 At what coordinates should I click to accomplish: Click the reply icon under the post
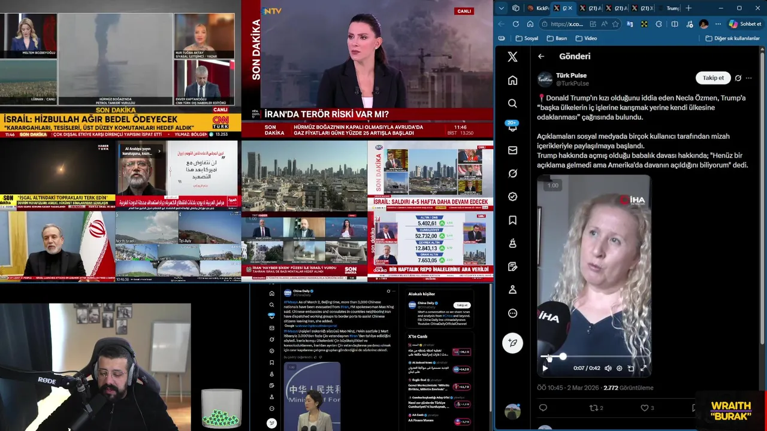[543, 408]
